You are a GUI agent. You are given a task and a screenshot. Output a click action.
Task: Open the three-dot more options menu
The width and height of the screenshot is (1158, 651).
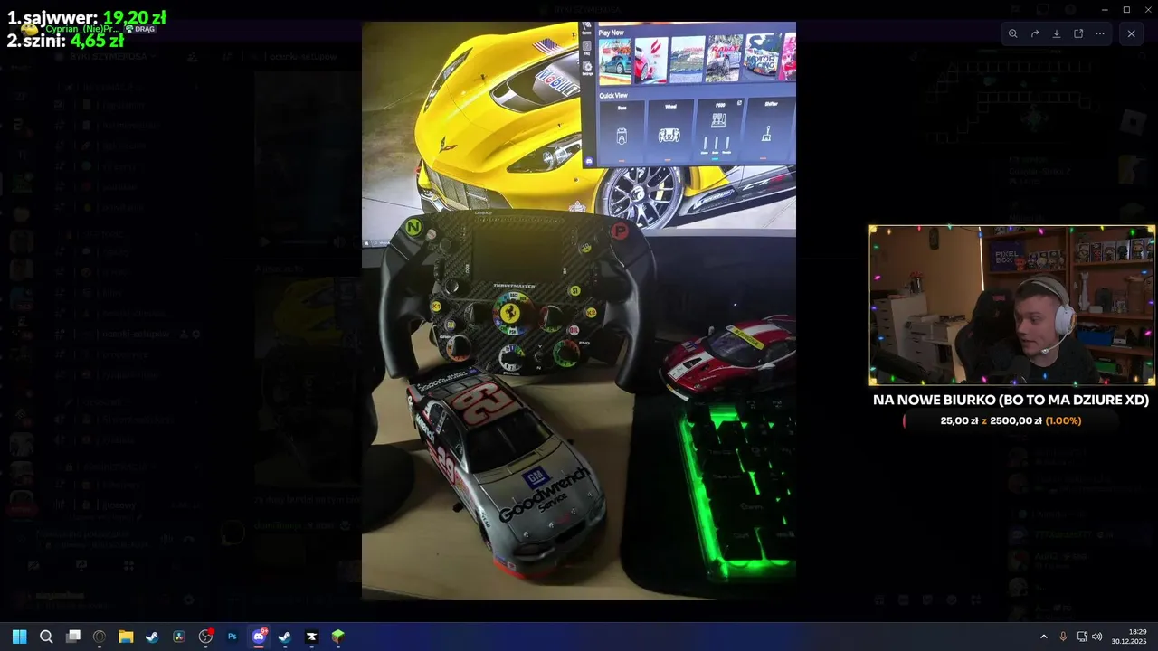[x=1100, y=33]
